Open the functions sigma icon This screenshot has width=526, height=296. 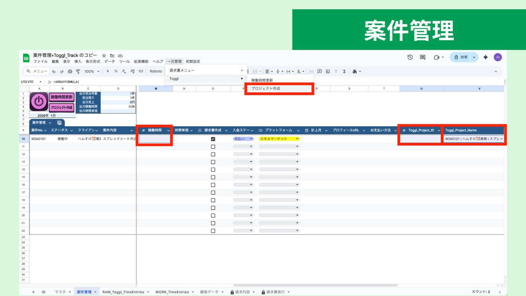[344, 72]
